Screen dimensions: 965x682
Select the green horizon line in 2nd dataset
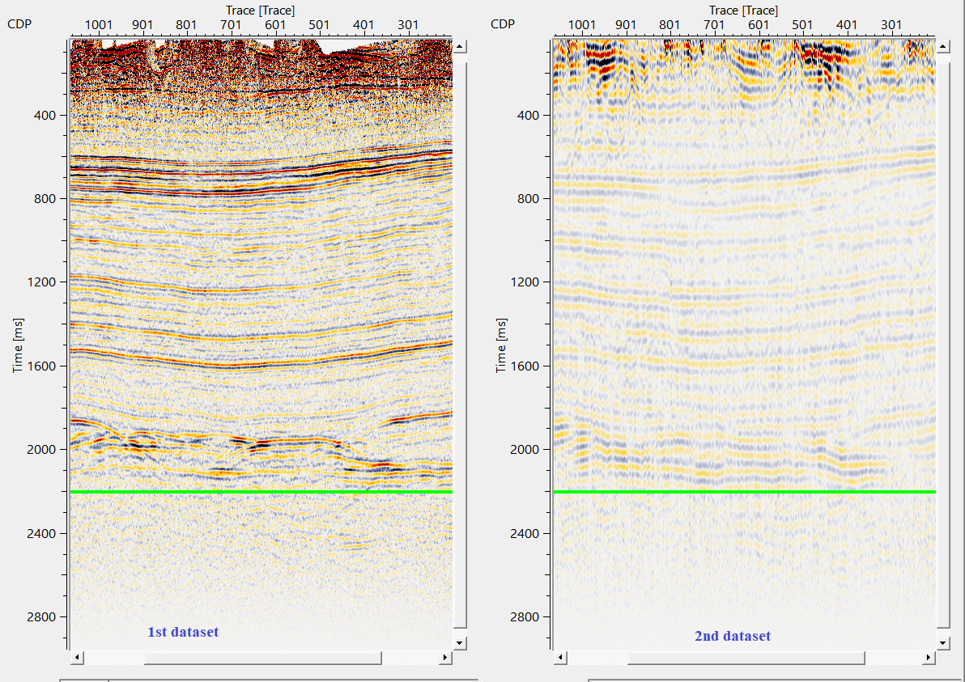click(744, 492)
